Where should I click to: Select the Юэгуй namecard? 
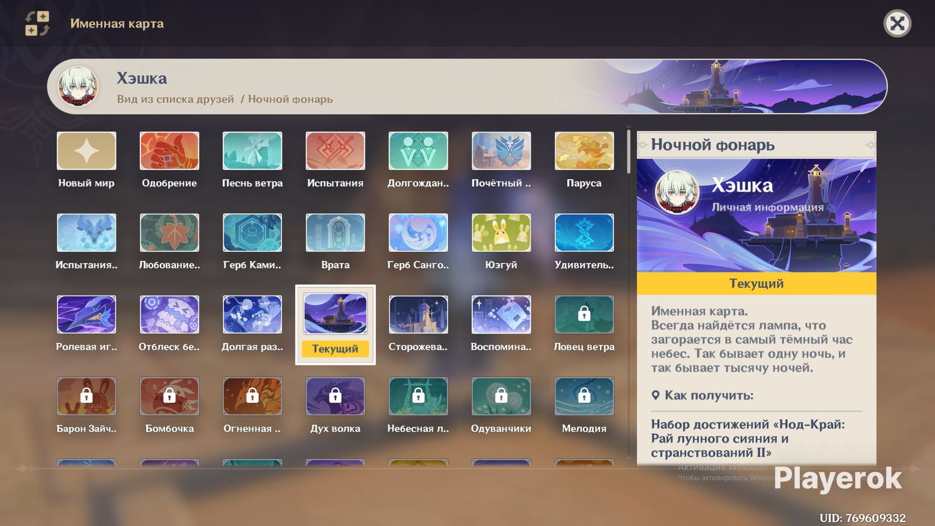click(x=501, y=232)
